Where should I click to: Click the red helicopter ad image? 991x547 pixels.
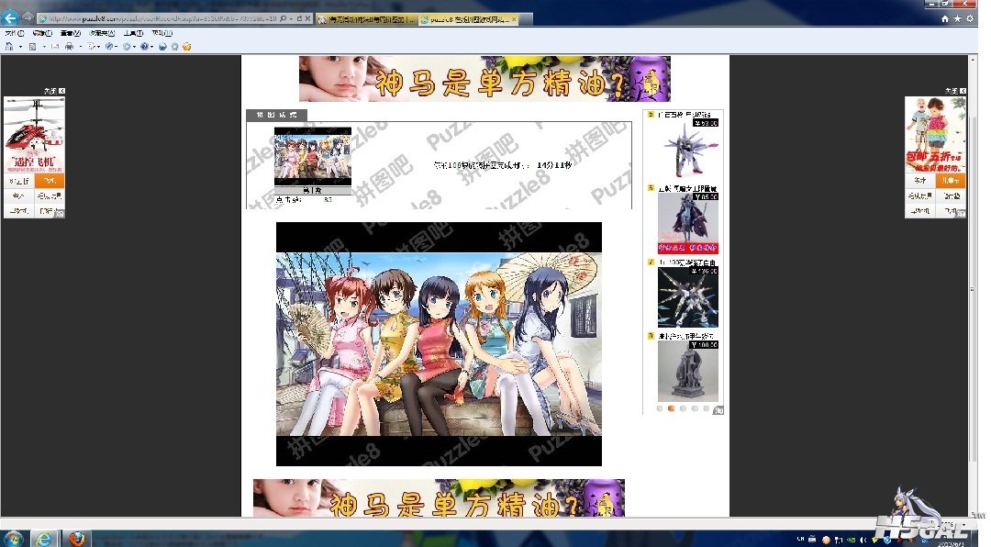tap(34, 134)
